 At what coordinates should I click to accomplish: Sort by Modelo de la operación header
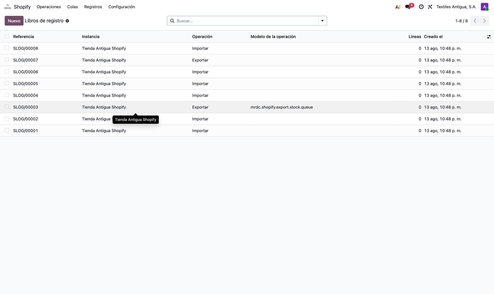click(273, 37)
